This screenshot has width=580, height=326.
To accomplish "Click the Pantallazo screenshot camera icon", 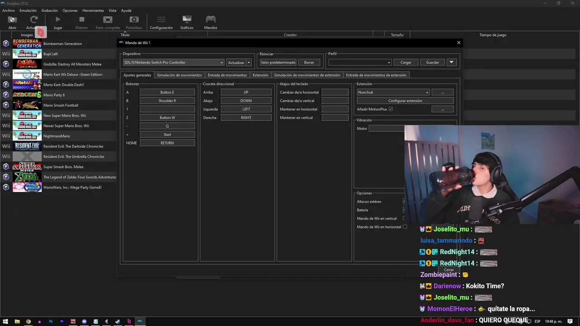I will point(134,19).
